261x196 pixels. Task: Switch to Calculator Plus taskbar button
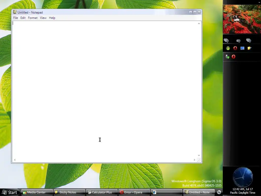pyautogui.click(x=101, y=192)
